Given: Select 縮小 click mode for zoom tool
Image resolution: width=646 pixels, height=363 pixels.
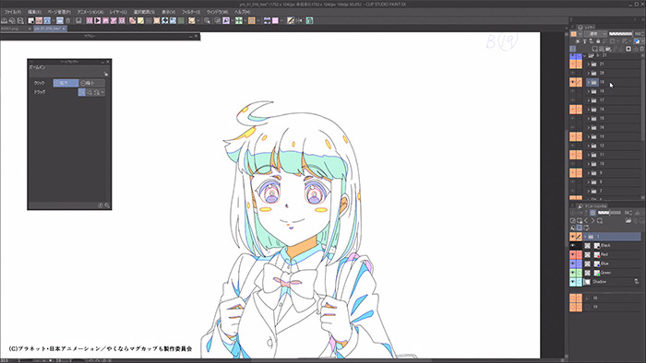Looking at the screenshot, I should point(91,83).
